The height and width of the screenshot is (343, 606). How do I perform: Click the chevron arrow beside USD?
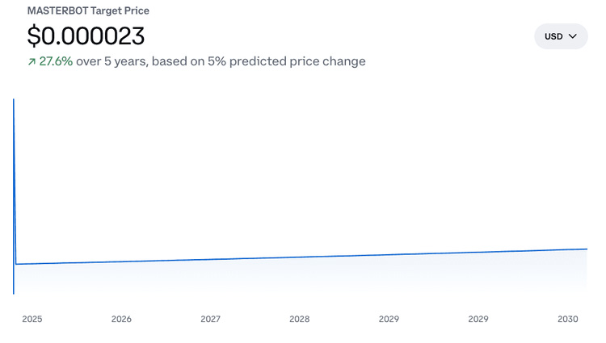pos(573,36)
